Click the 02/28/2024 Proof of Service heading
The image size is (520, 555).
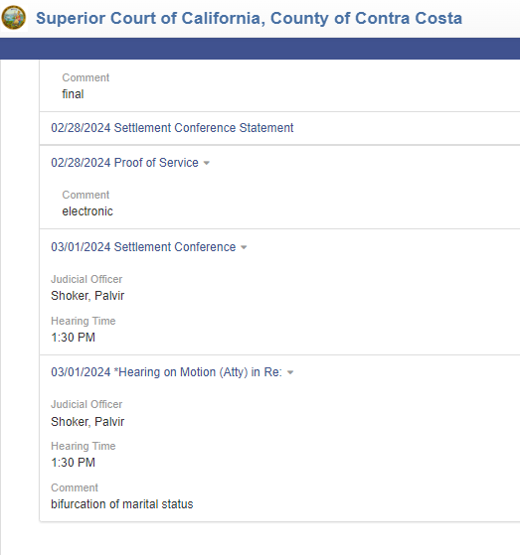click(x=124, y=163)
